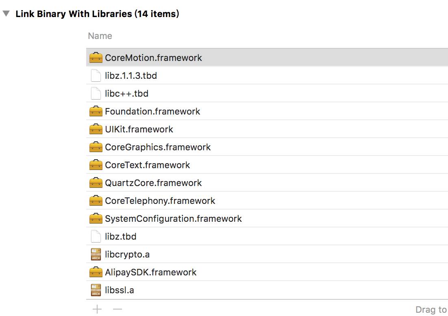This screenshot has width=448, height=316.
Task: Select SystemConfiguration.framework row
Action: [x=267, y=219]
